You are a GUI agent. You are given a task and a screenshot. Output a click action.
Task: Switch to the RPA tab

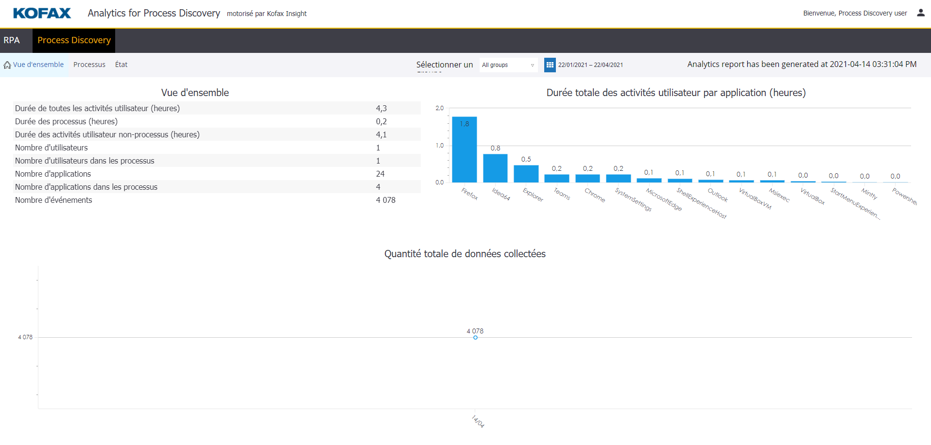[x=11, y=40]
